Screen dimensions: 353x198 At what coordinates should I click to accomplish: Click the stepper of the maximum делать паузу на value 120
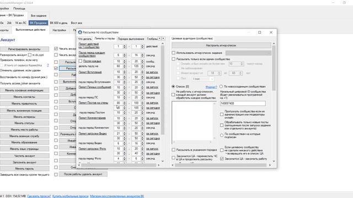tap(142, 66)
